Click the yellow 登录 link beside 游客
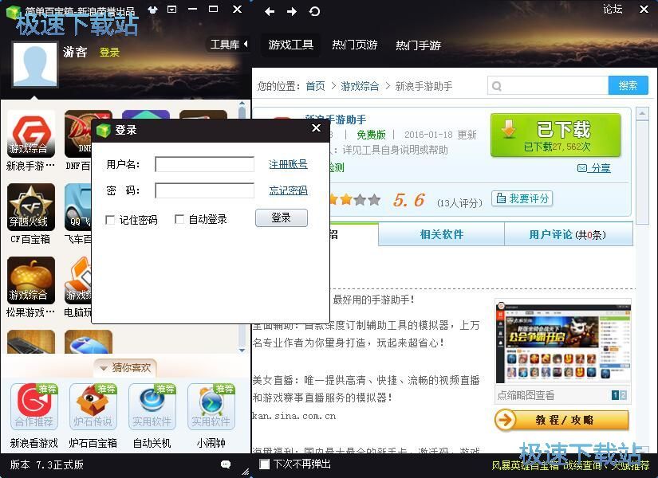 (109, 53)
